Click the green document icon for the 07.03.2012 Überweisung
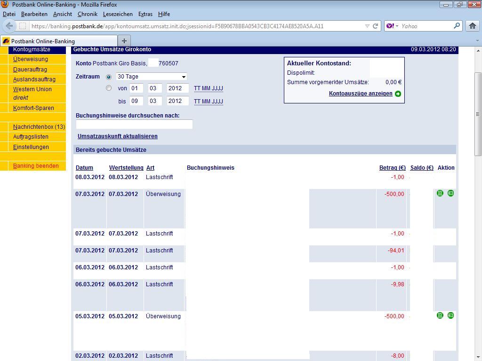Screen dimensions: 482x361 440,193
